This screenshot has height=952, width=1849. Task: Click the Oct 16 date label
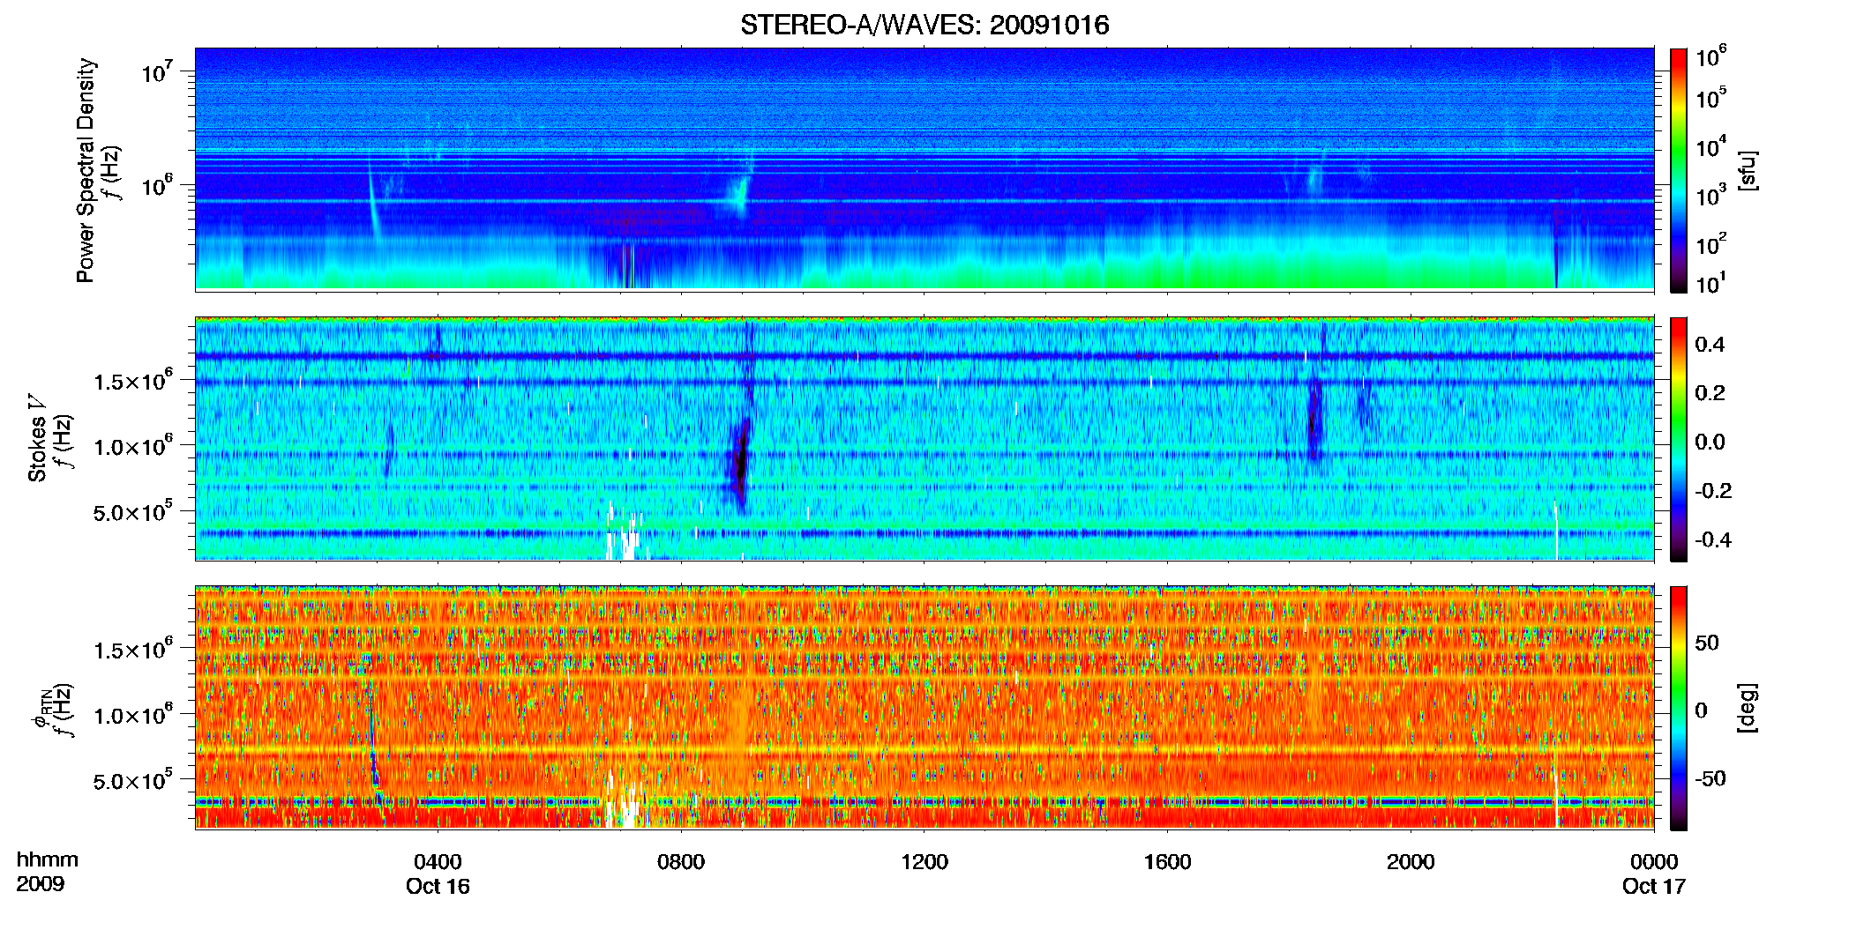coord(438,886)
